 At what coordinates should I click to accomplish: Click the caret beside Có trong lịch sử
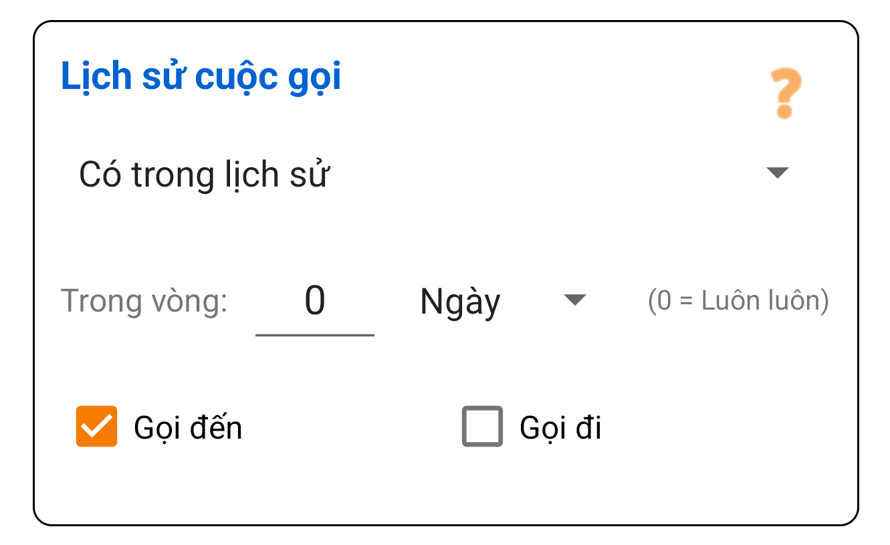[778, 173]
